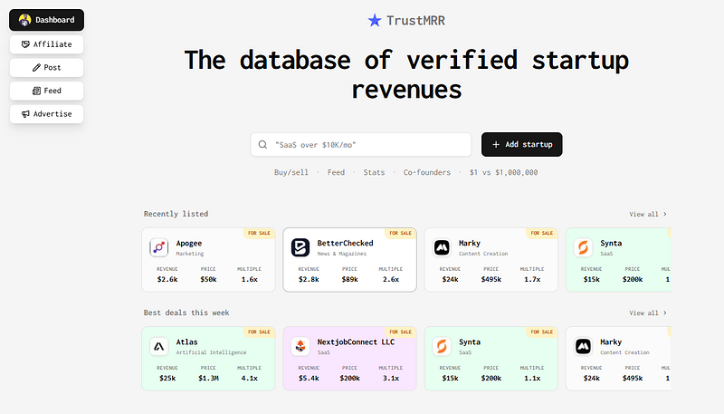The image size is (724, 414).
Task: Open the Feed link below search
Action: [336, 172]
